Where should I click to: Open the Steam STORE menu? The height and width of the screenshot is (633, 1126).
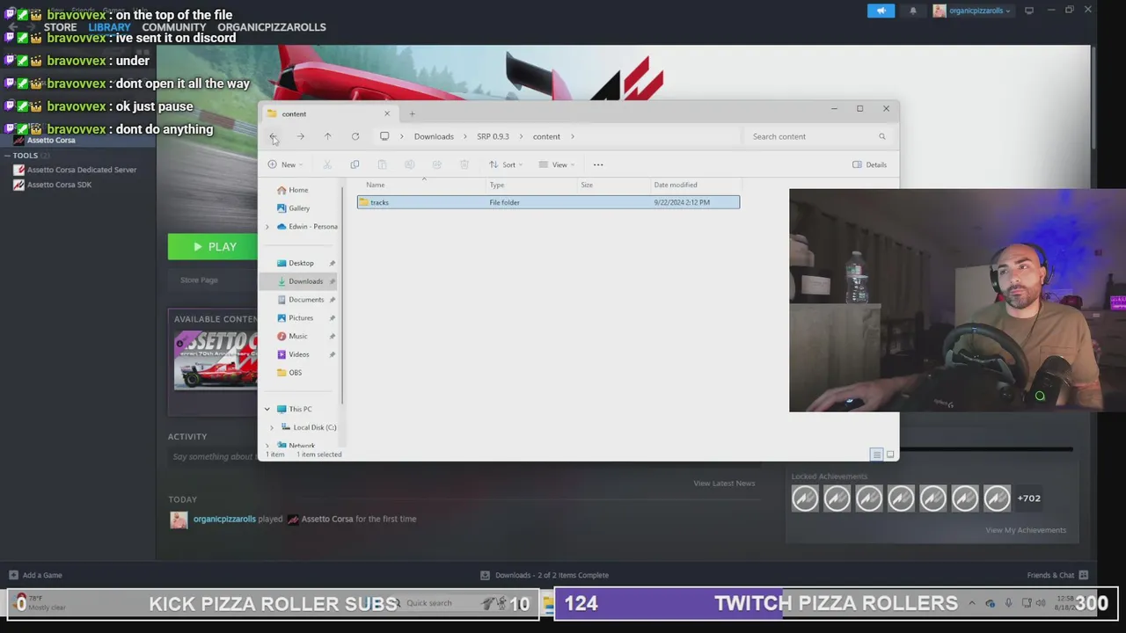click(60, 27)
